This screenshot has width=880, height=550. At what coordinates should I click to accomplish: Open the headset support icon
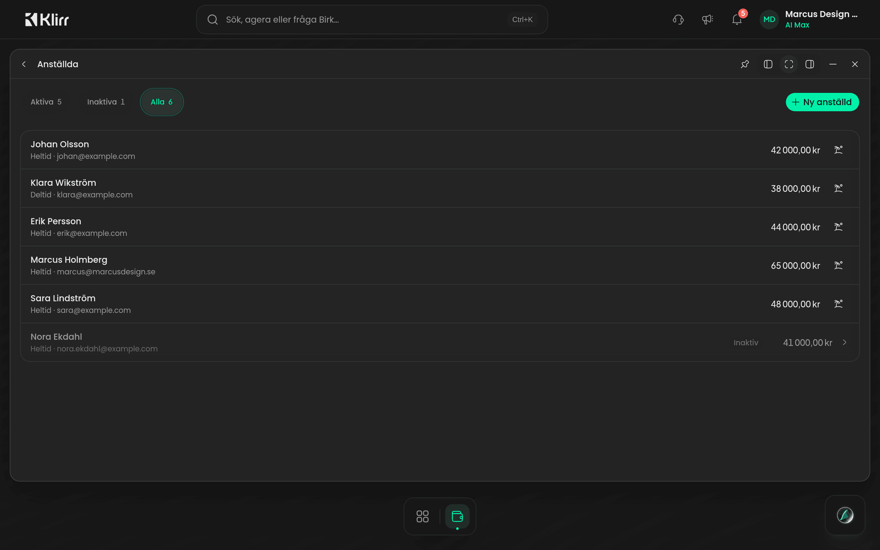coord(678,20)
